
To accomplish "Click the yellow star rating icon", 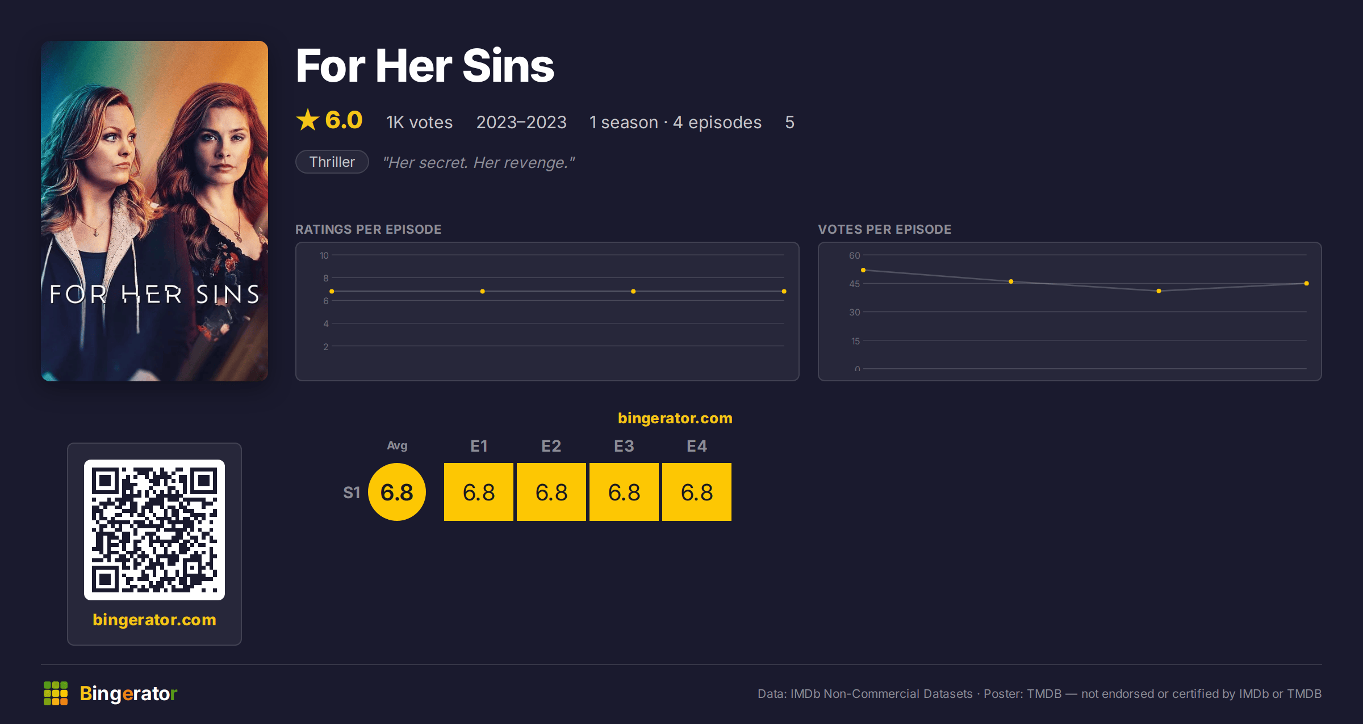I will [308, 120].
